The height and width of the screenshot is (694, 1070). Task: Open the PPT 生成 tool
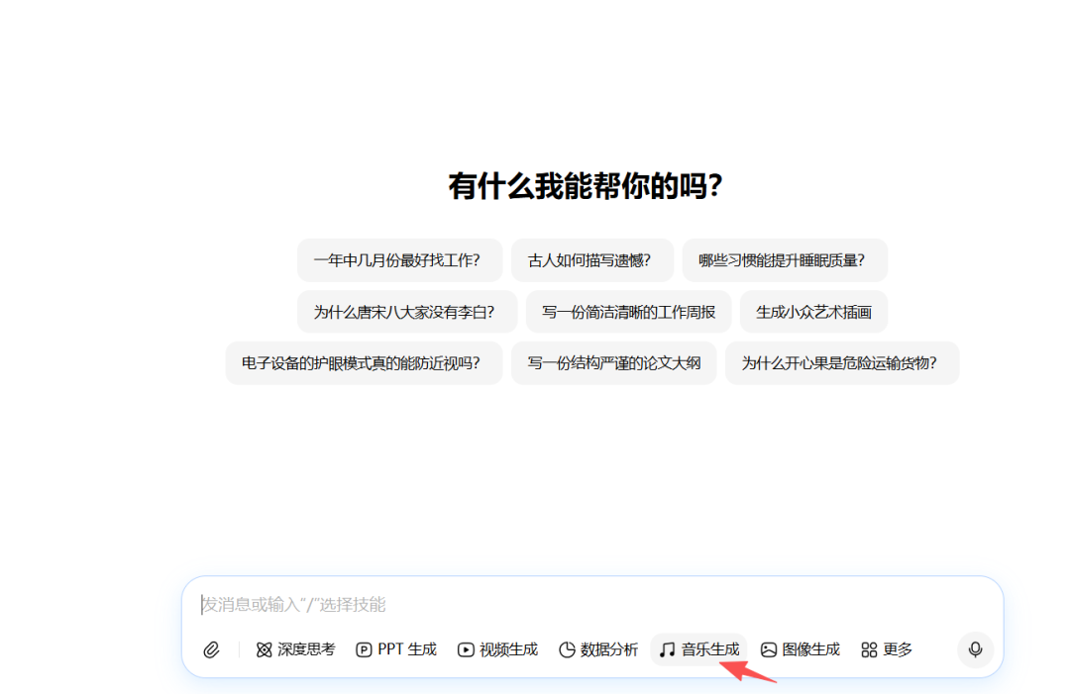point(395,649)
